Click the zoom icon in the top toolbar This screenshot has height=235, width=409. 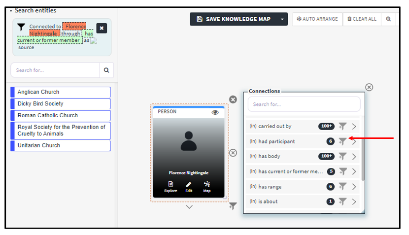click(x=388, y=19)
